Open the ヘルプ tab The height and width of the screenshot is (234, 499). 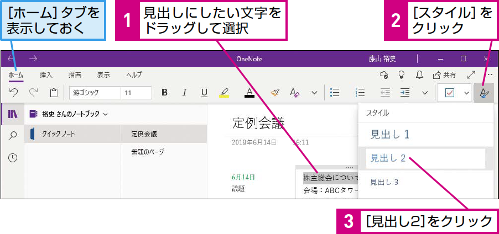[x=134, y=75]
